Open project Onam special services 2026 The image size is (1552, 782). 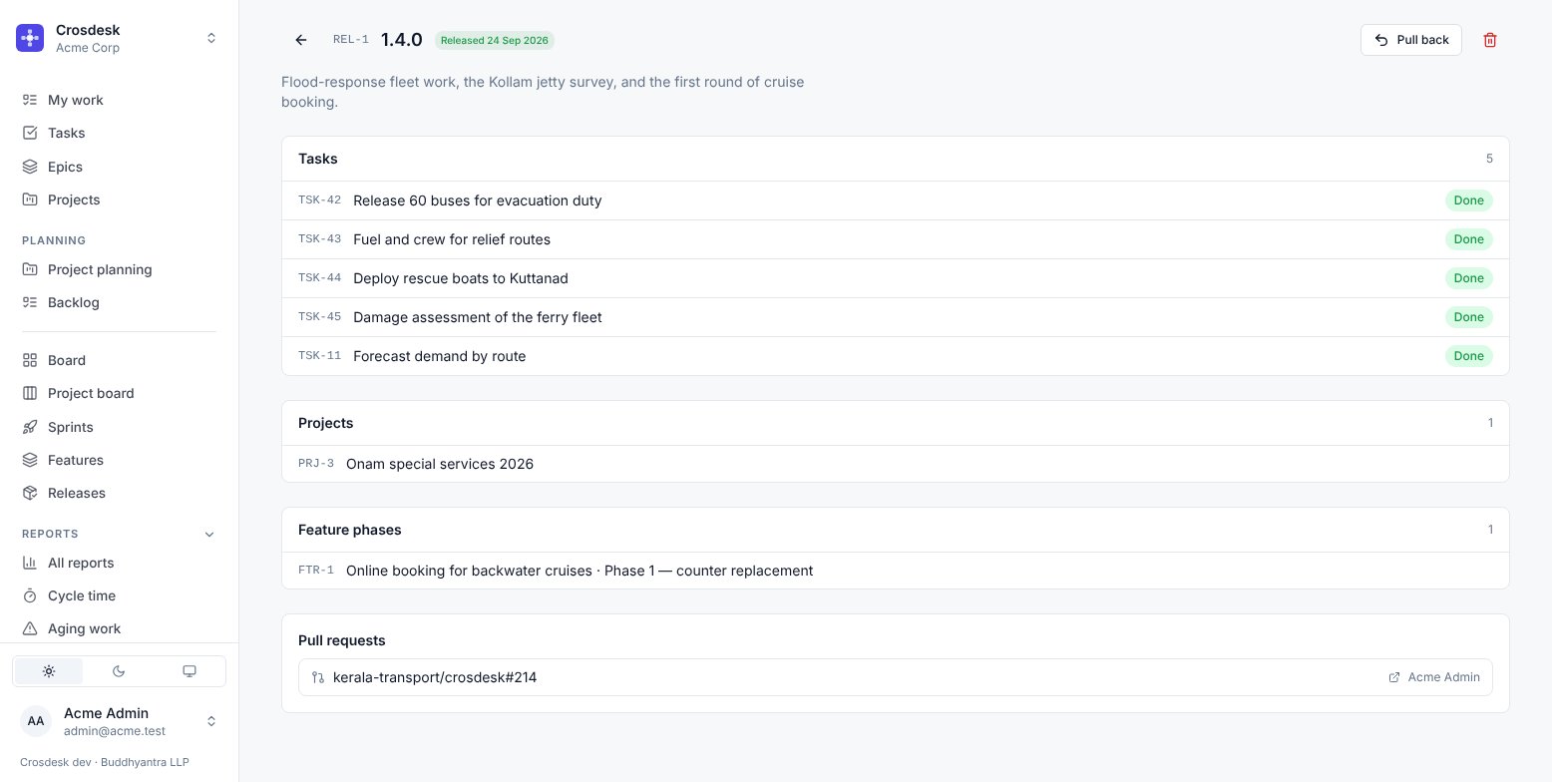click(x=896, y=464)
